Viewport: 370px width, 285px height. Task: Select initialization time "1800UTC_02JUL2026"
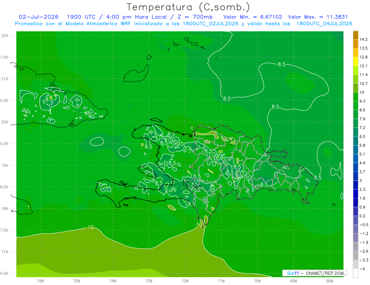pos(211,24)
